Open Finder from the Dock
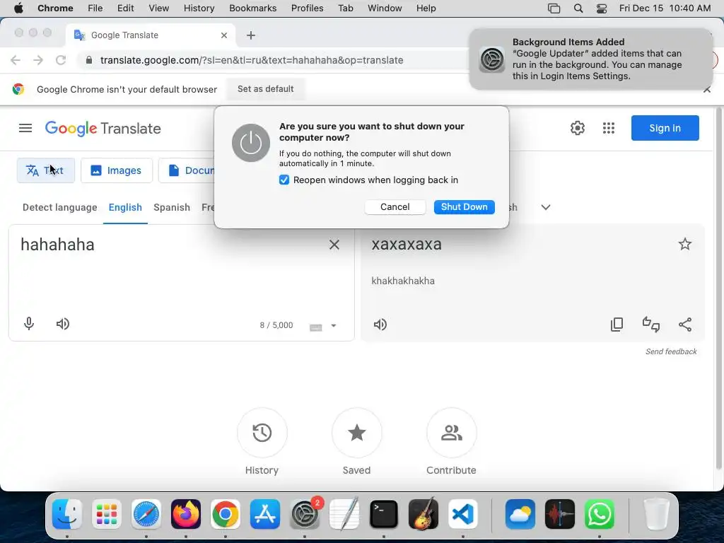 67,514
